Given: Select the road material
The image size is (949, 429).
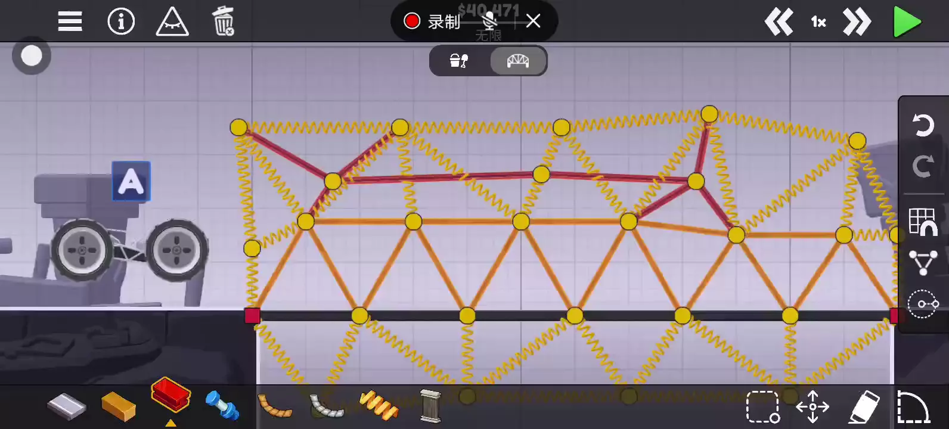Looking at the screenshot, I should 67,407.
